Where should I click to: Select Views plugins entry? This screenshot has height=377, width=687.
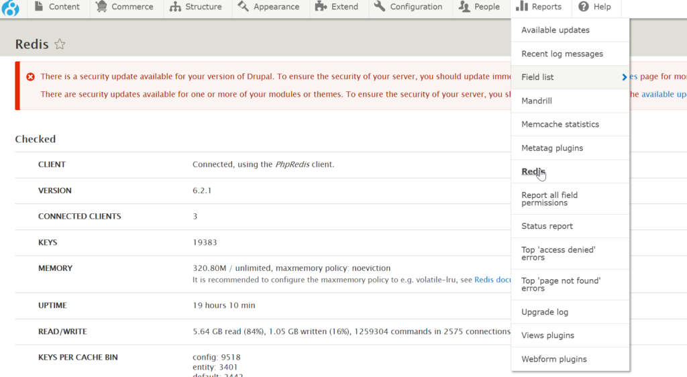(570, 335)
